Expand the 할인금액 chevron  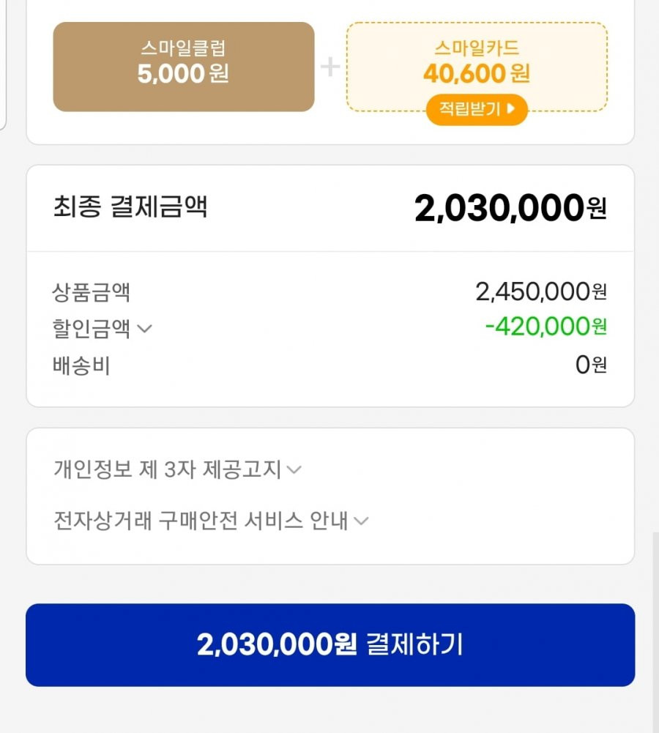pos(144,329)
